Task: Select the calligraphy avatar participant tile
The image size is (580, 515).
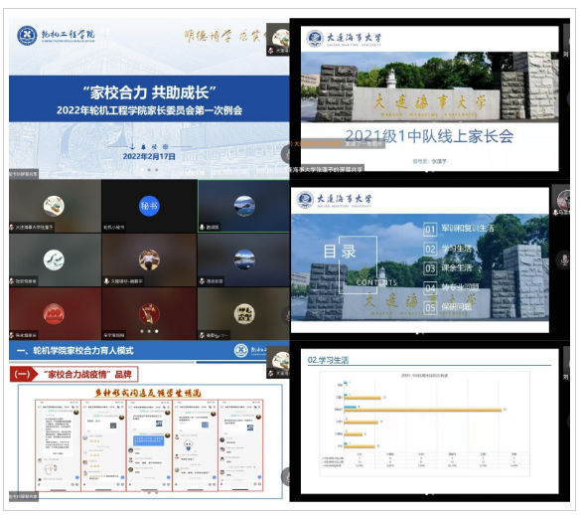Action: pos(244,314)
